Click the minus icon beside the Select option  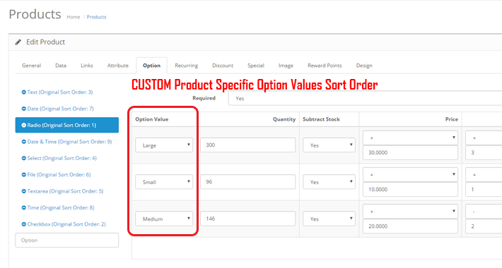tap(24, 159)
